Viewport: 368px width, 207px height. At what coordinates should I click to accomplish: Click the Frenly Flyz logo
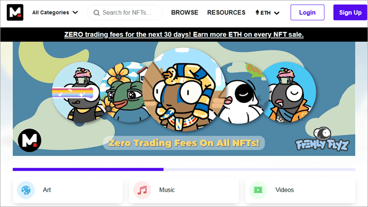(x=323, y=139)
